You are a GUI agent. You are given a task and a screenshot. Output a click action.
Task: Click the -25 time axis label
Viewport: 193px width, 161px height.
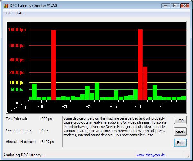tap(66, 106)
